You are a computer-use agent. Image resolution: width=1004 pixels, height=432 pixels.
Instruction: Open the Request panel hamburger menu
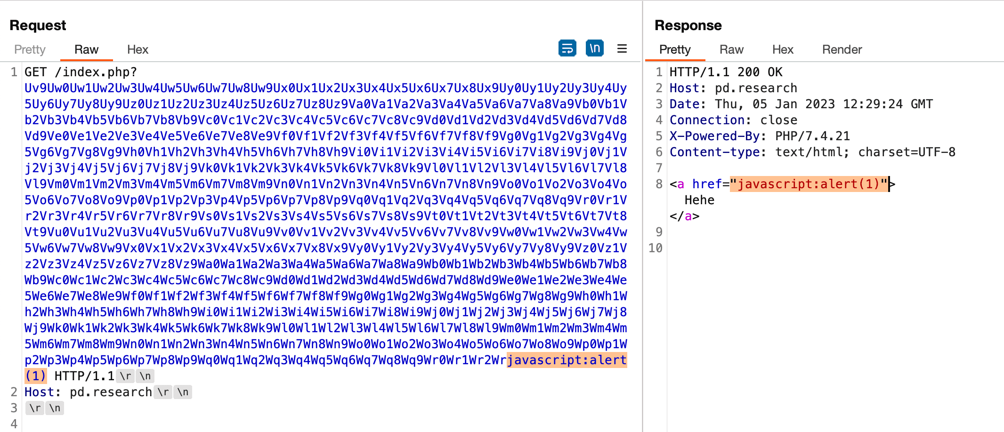(622, 48)
